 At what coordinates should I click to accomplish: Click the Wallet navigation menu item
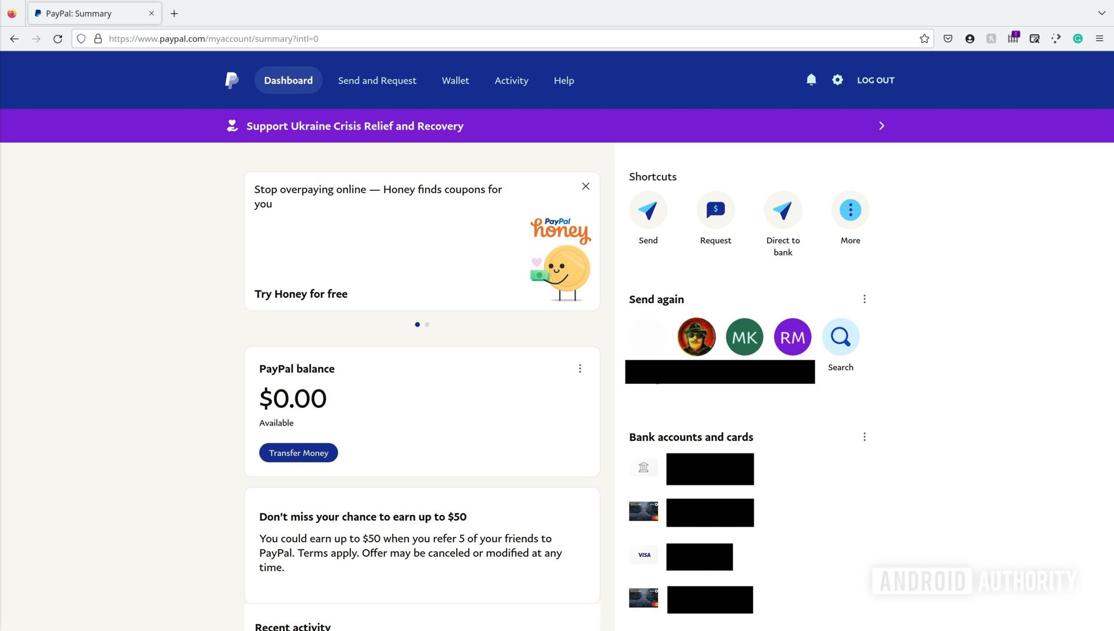[x=455, y=79]
